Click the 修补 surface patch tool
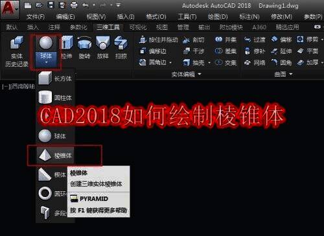Screen dimensions: 324x236 click(255, 51)
